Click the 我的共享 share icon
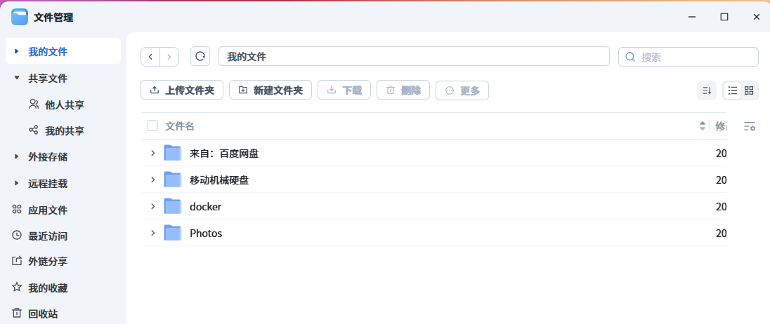Viewport: 770px width, 324px height. (x=34, y=130)
